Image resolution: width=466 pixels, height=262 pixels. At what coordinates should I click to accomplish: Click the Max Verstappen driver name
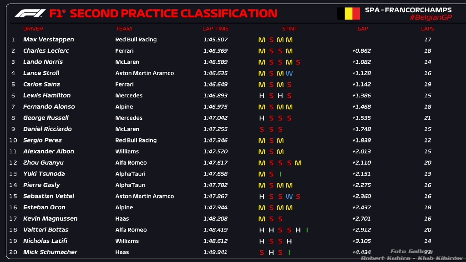tap(48, 40)
